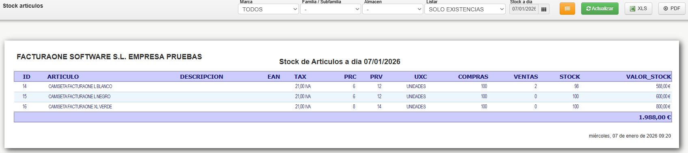
Task: Click ventas value 2 for L BLANCO
Action: point(536,86)
